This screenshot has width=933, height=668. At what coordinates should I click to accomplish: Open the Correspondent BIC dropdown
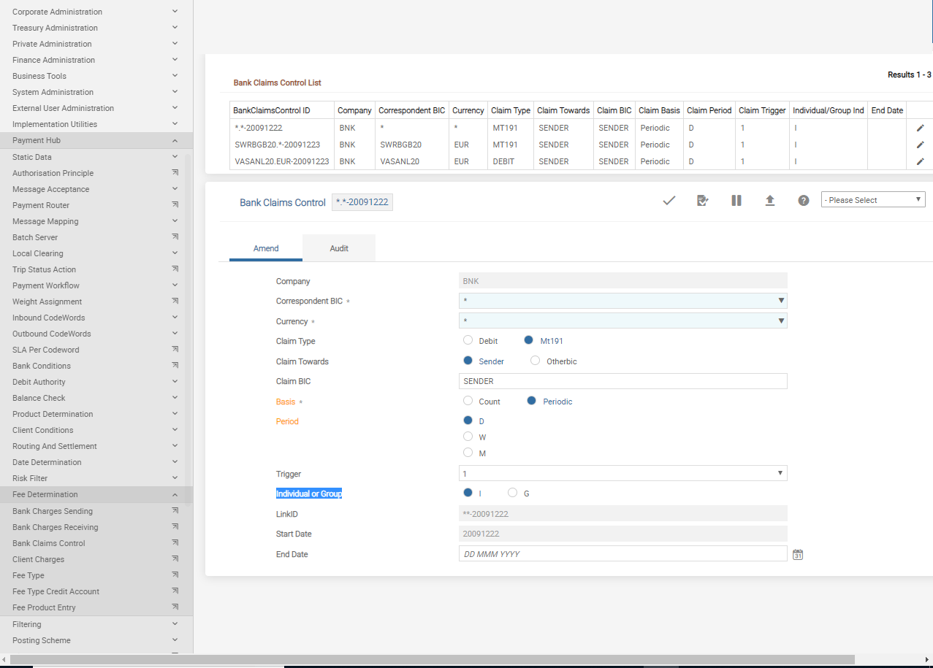coord(622,301)
